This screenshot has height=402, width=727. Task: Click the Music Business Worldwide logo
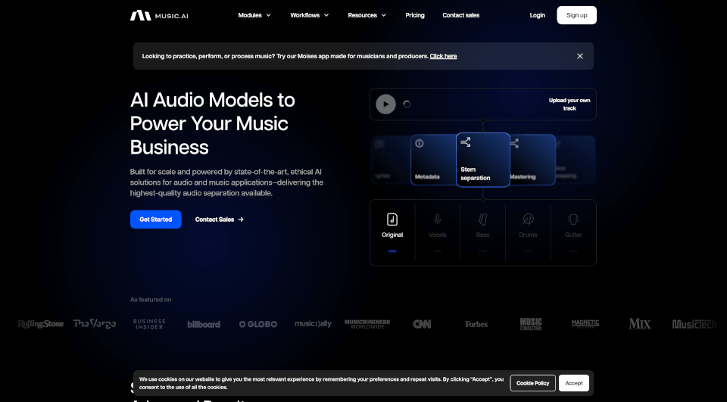367,323
